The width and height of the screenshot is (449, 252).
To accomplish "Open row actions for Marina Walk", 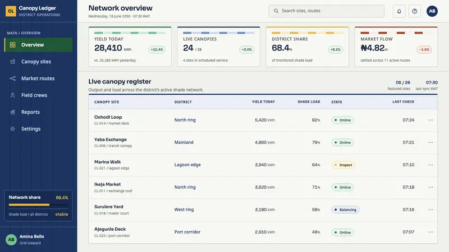I will pos(430,165).
